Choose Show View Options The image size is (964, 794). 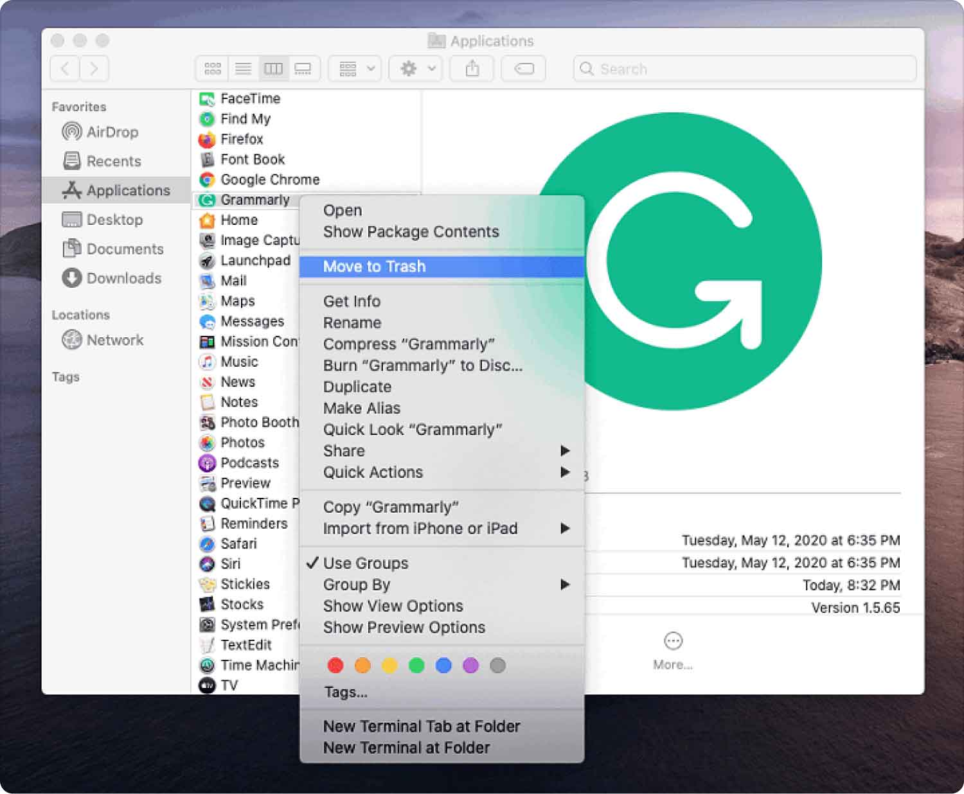tap(442, 606)
